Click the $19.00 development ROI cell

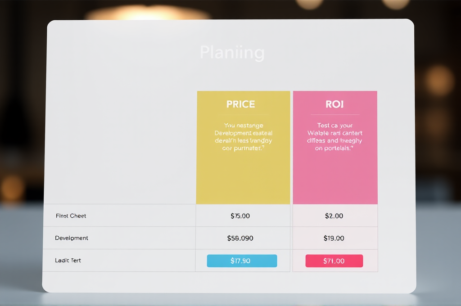click(x=334, y=238)
